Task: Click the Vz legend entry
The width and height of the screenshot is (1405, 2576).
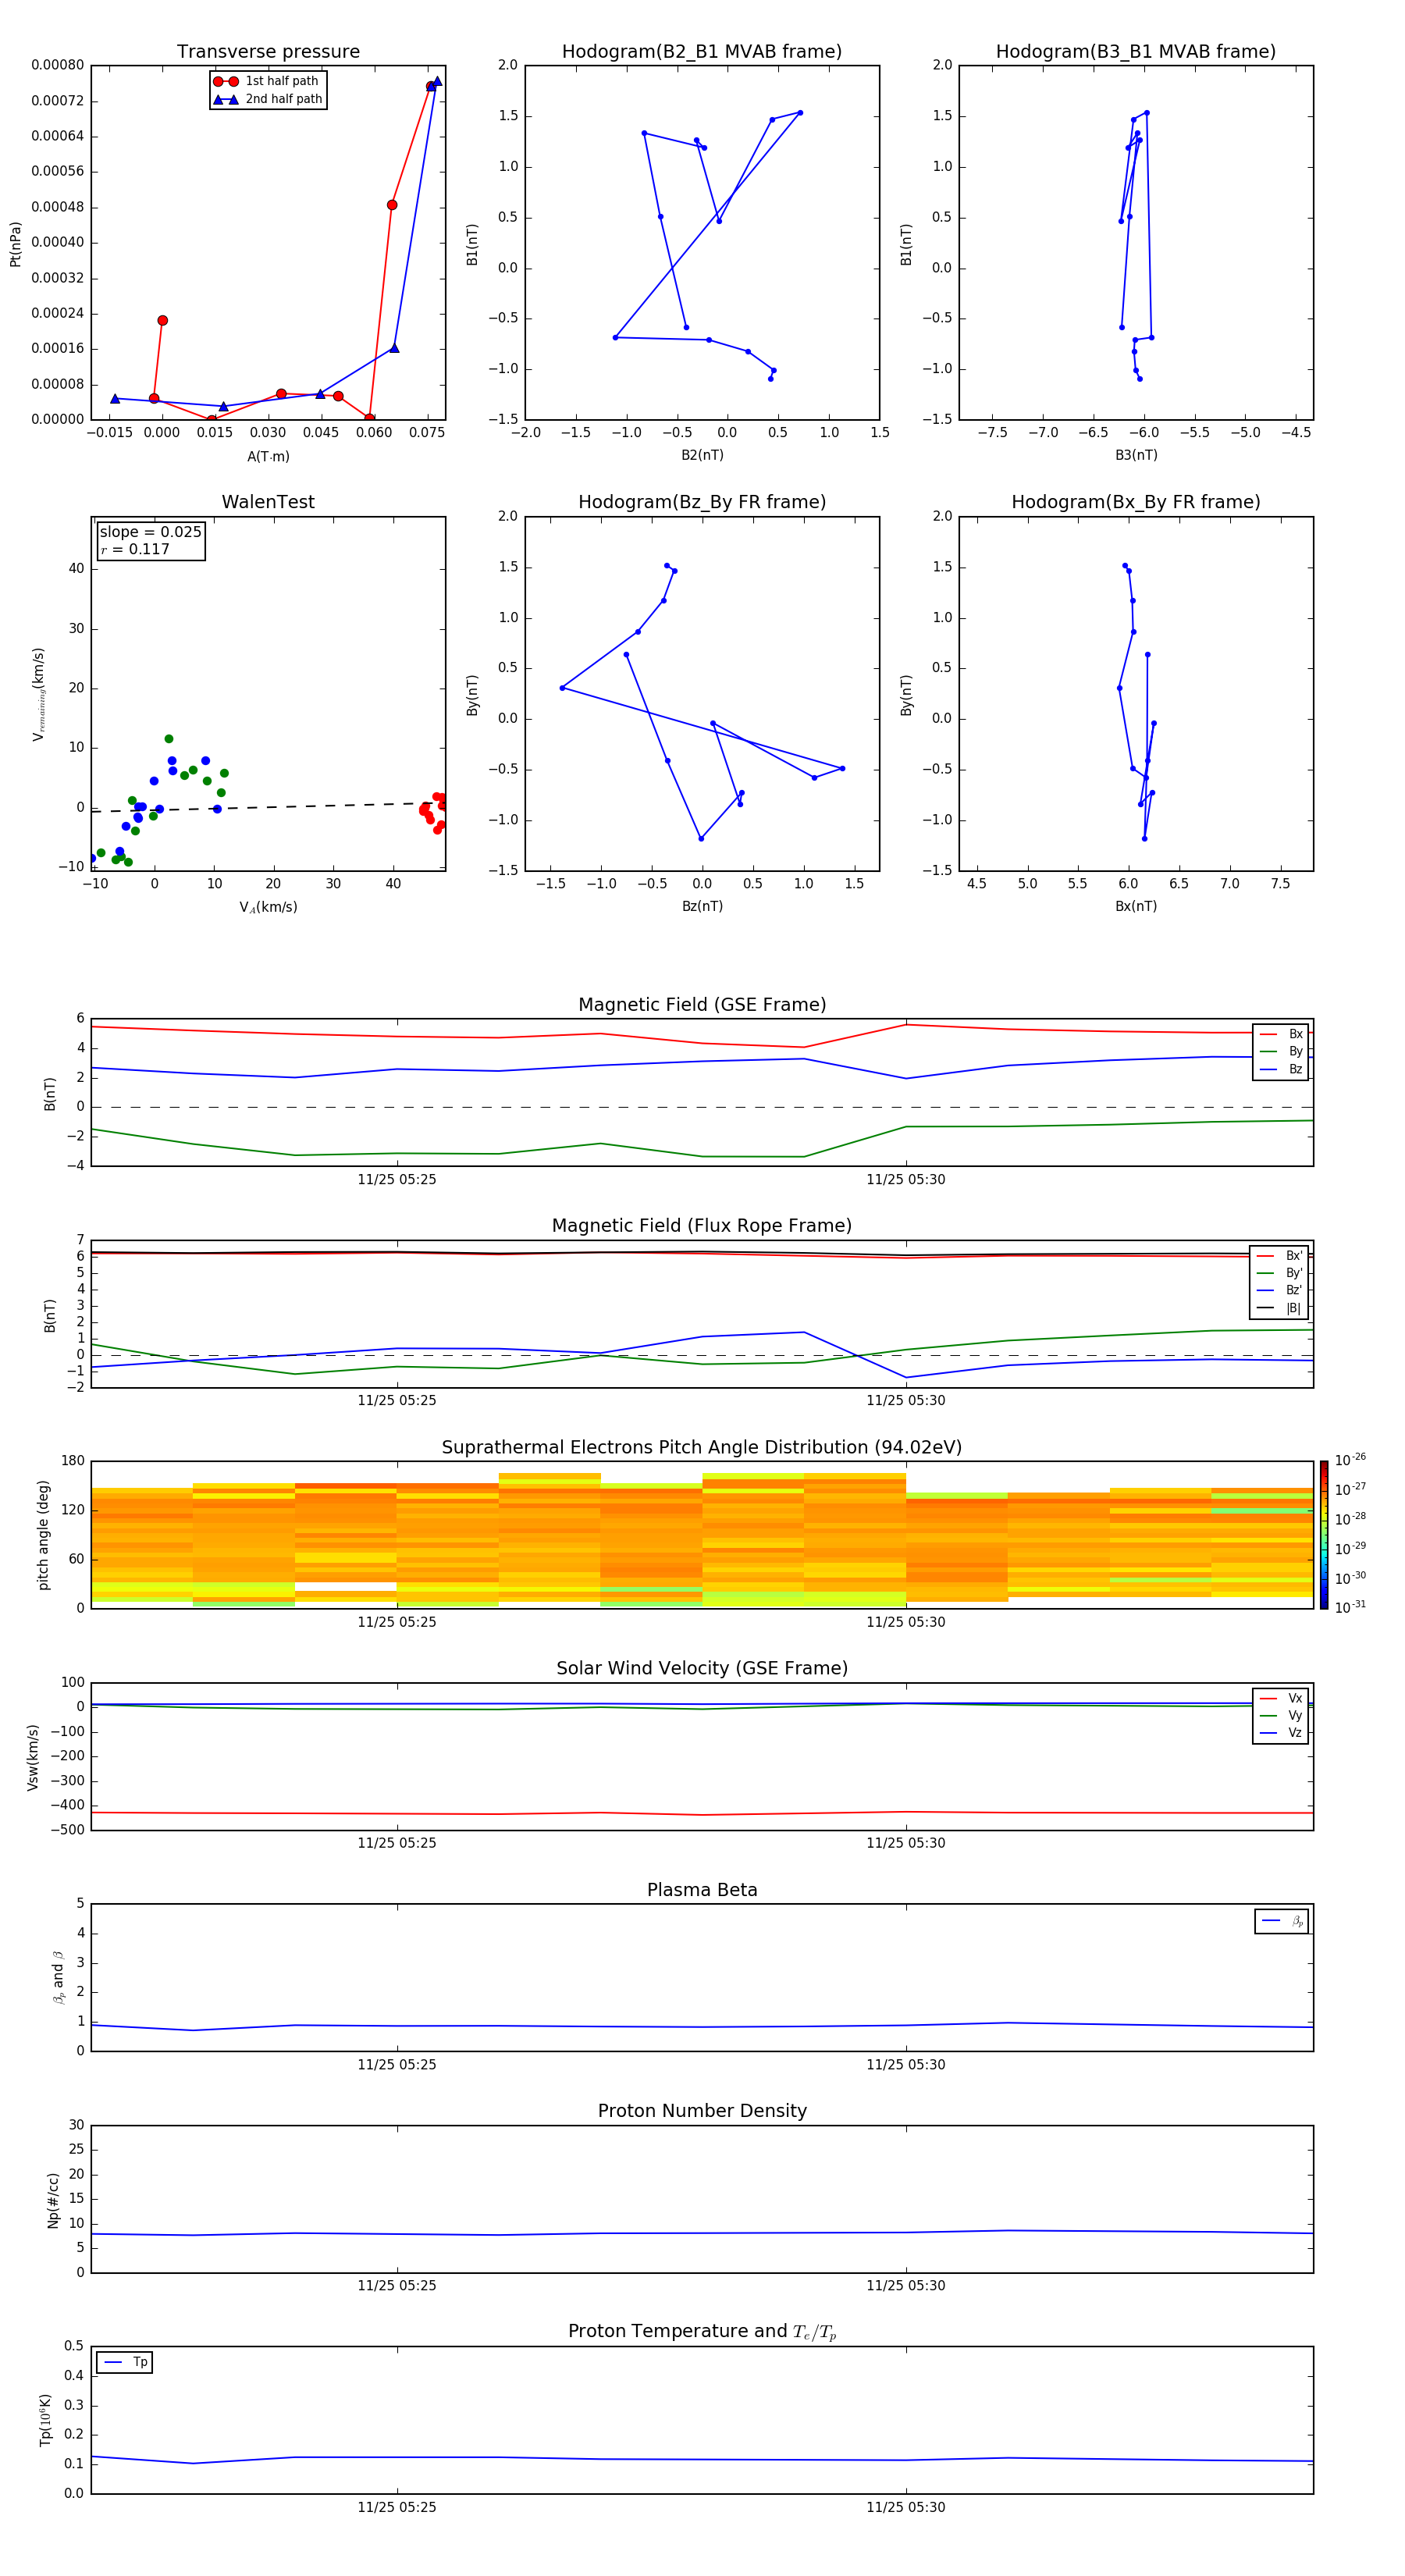Action: point(1281,1732)
